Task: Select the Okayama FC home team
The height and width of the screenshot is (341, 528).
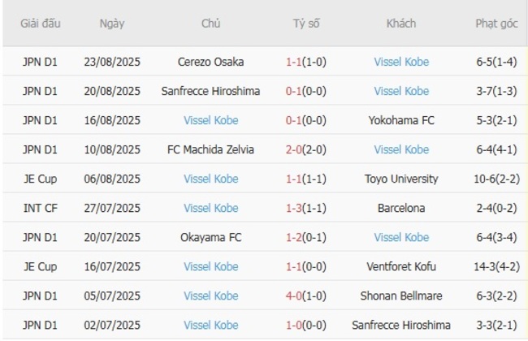Action: [x=210, y=237]
